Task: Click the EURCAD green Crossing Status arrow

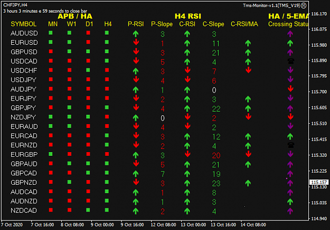Action: (x=290, y=136)
